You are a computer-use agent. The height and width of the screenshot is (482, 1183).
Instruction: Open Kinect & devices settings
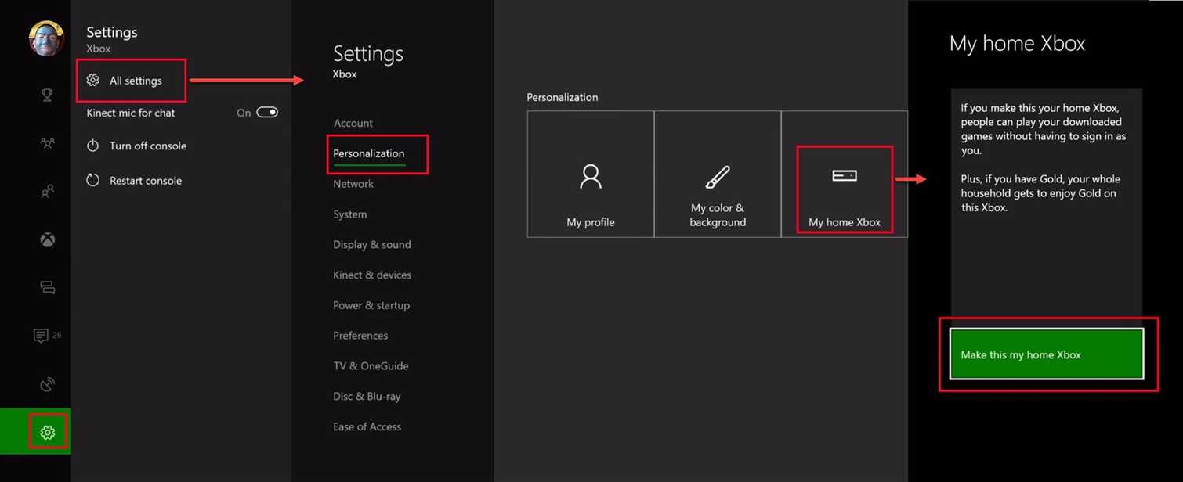pos(372,275)
